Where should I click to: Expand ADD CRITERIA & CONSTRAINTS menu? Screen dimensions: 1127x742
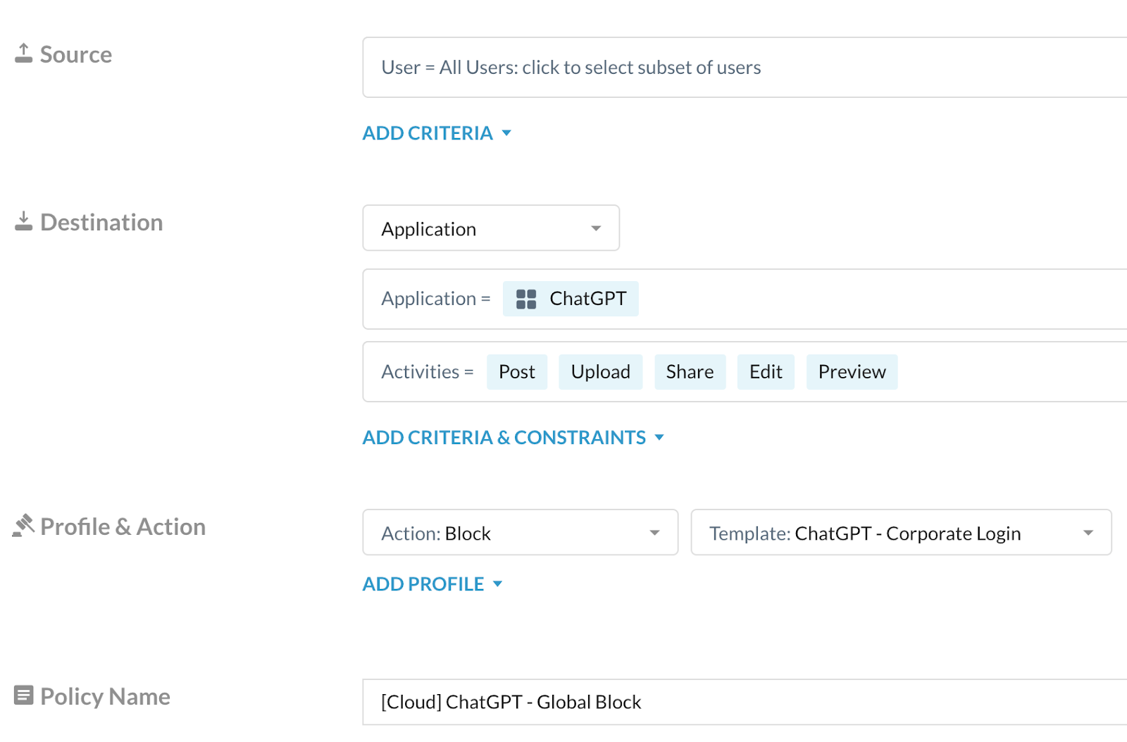point(513,438)
